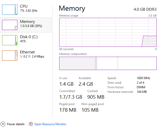Click the Memory usage graph
The image size is (160, 130).
[108, 32]
